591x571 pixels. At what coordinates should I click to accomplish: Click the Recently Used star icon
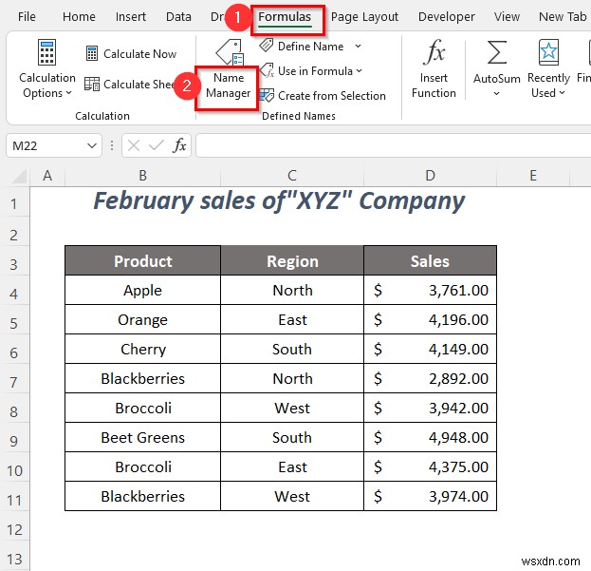548,52
